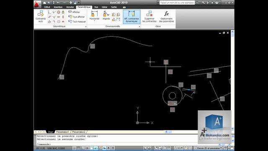This screenshot has width=268, height=151.
Task: Apply the Tangent geometric constraint
Action: (49, 21)
